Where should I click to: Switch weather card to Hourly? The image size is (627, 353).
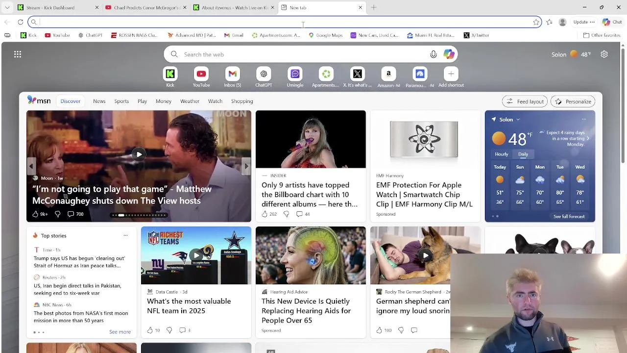[x=501, y=154]
